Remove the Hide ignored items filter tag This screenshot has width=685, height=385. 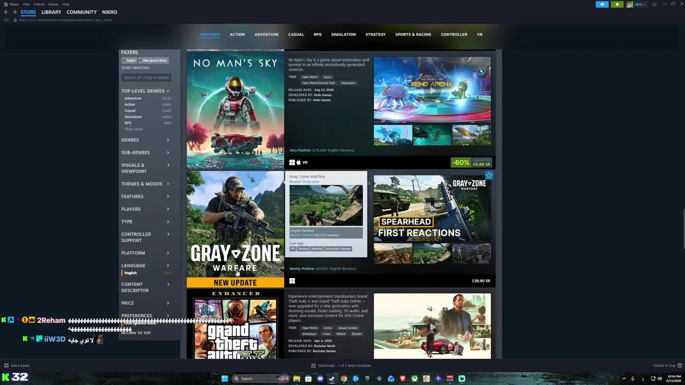[154, 60]
